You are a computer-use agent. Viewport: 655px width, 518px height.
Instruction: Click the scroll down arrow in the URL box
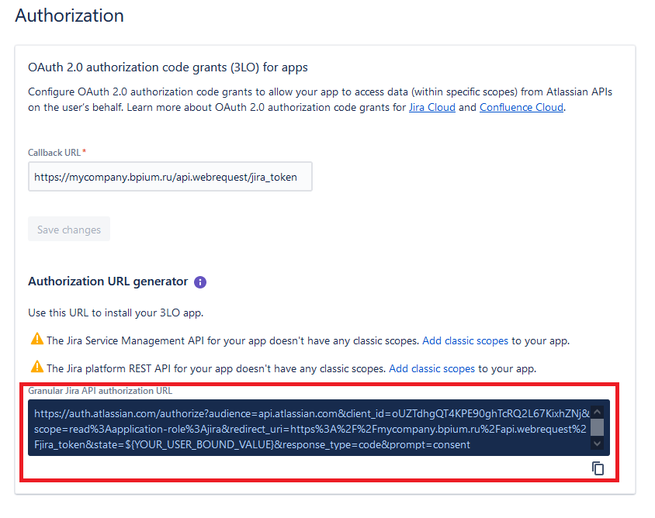pos(598,444)
